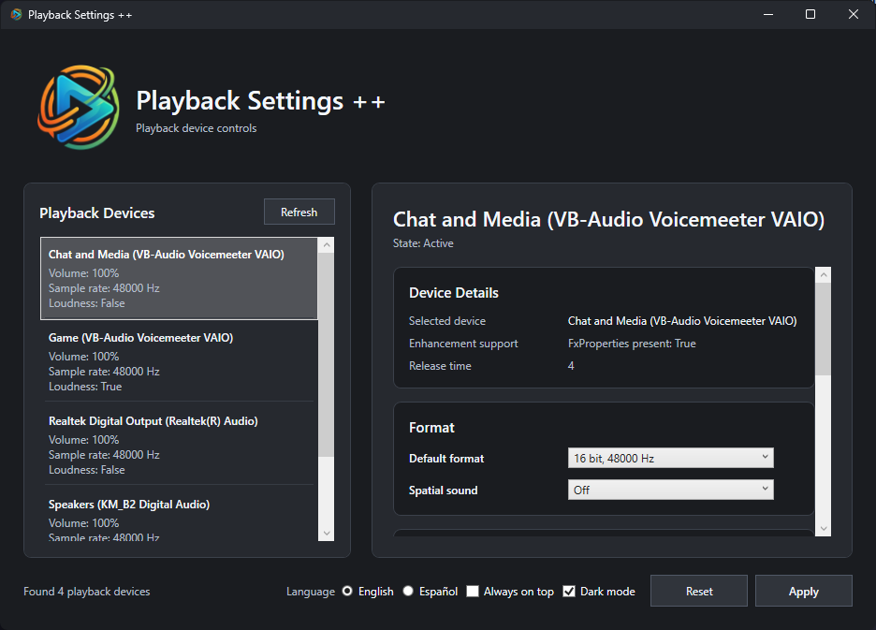The image size is (876, 630).
Task: Click 'Playback Devices' panel heading
Action: [97, 213]
